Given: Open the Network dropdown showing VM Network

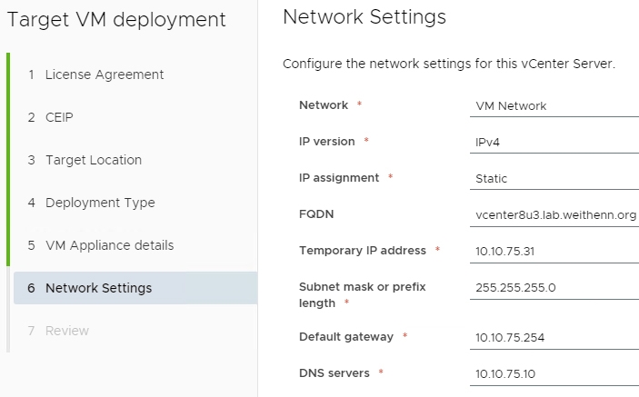Looking at the screenshot, I should pos(554,106).
